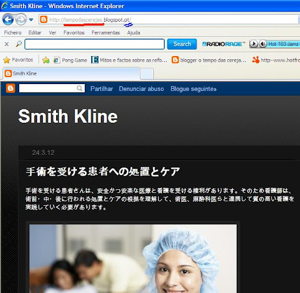Click the RadioRage logo
Image resolution: width=300 pixels, height=293 pixels.
[x=223, y=44]
